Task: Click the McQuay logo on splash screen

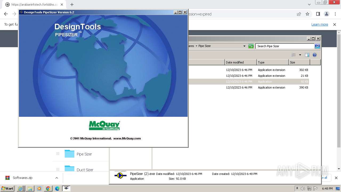Action: point(104,125)
